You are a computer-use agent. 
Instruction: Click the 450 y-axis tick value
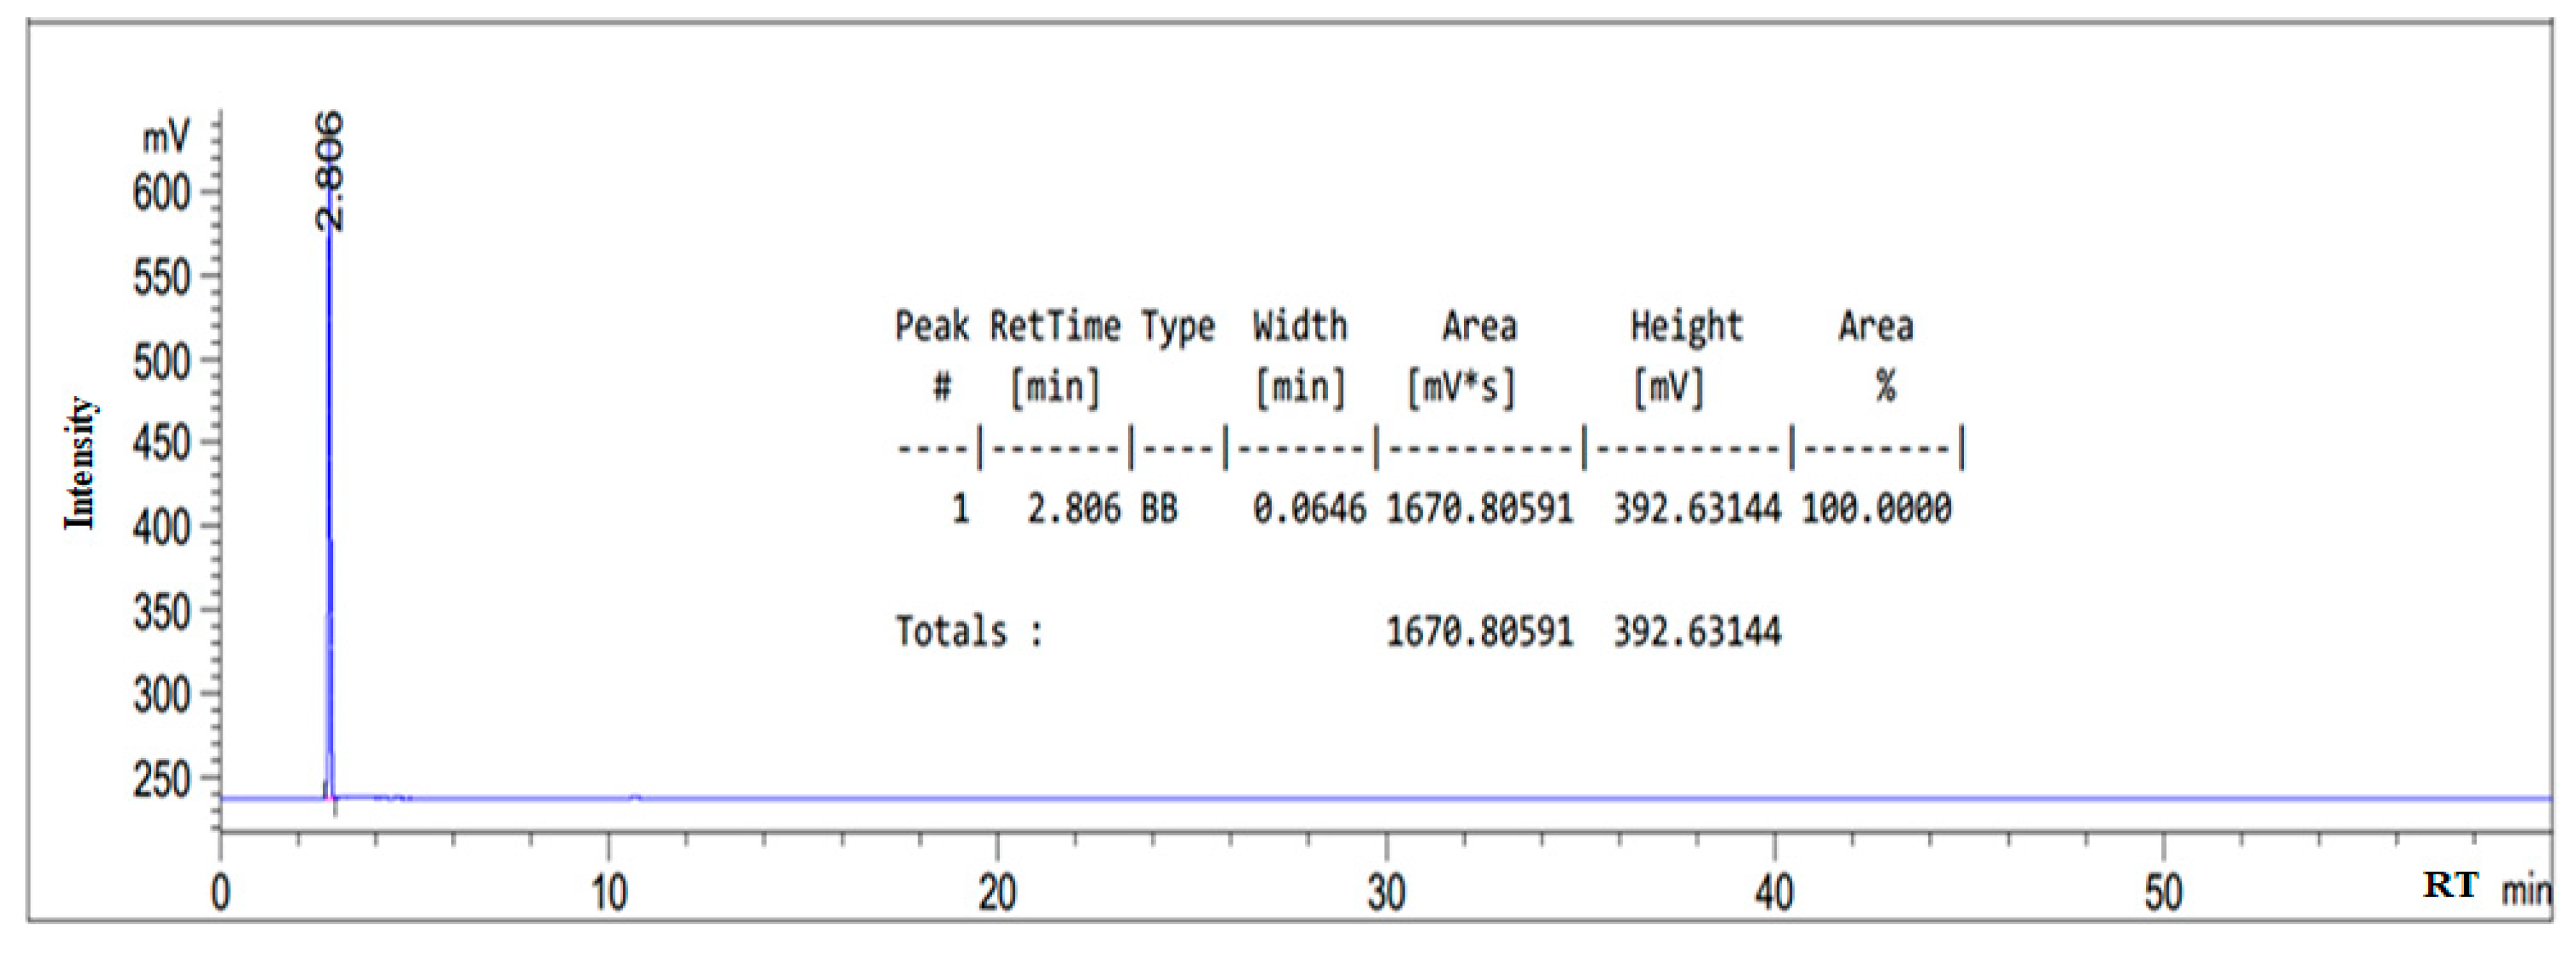tap(161, 443)
